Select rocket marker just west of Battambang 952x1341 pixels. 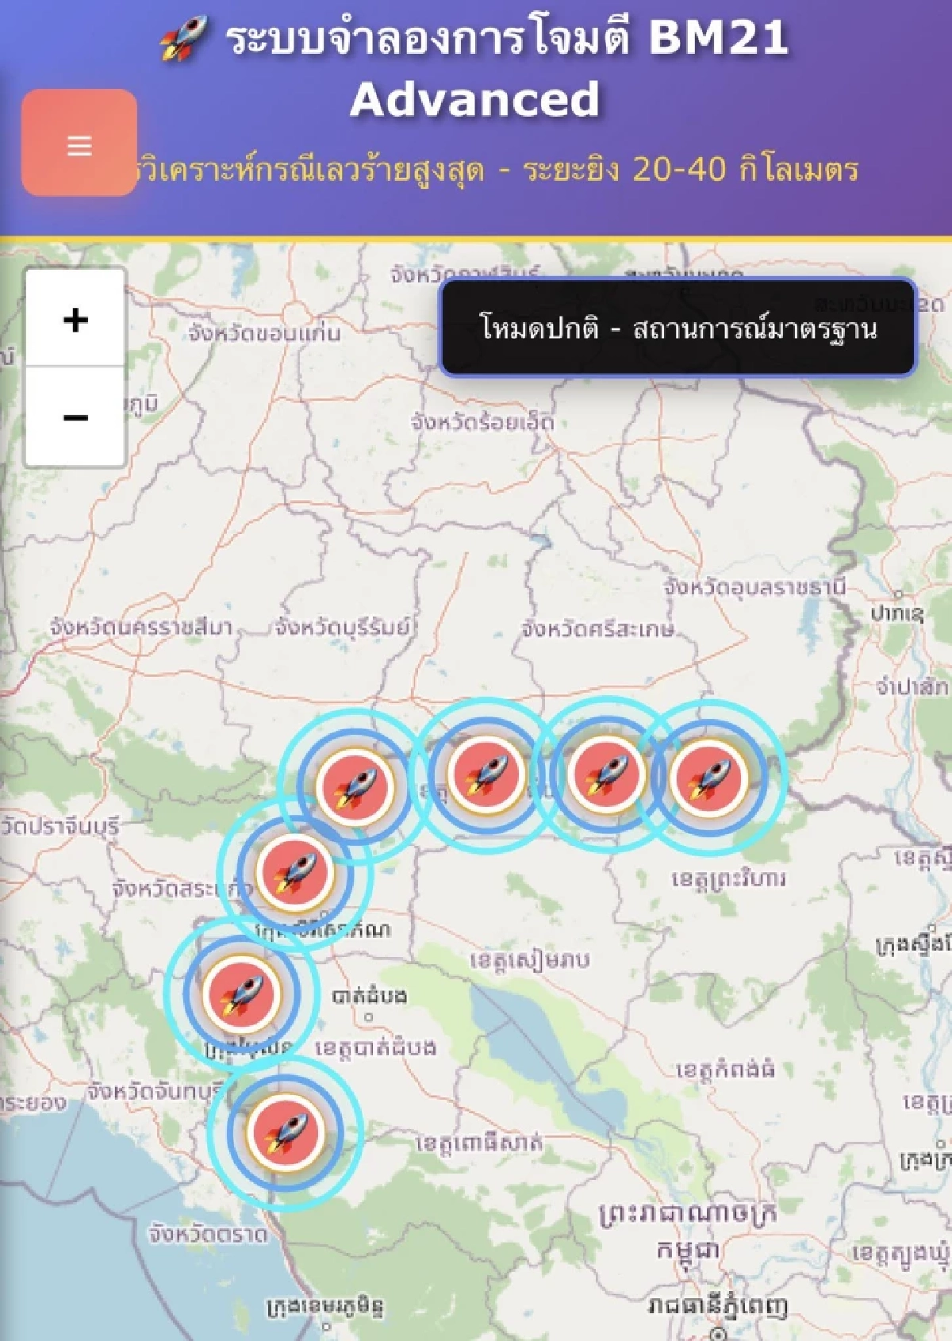point(242,993)
